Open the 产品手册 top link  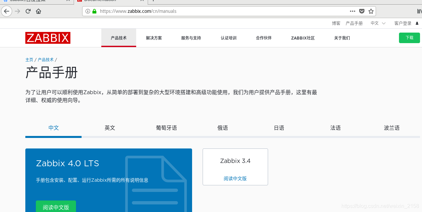pos(354,23)
